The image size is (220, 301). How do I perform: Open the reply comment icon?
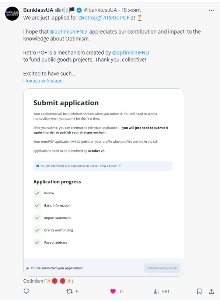click(x=26, y=291)
